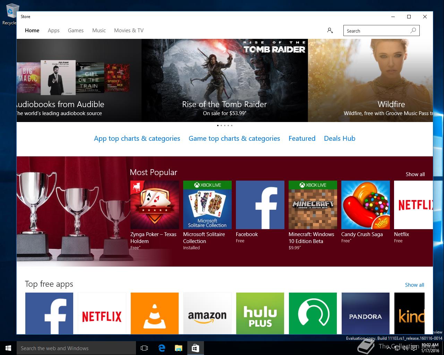Open Amazon app tile
The image size is (444, 355).
207,313
